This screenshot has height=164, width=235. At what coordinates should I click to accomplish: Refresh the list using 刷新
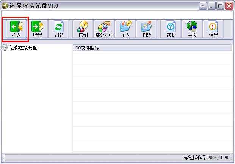click(x=59, y=29)
